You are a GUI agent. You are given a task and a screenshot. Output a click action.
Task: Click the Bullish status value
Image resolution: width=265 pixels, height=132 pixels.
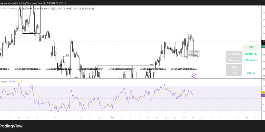(x=251, y=54)
